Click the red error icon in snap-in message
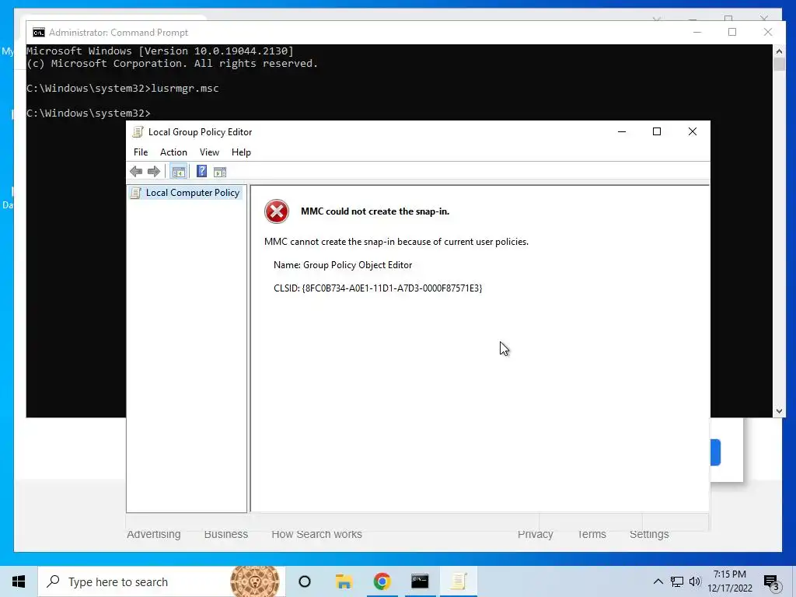The image size is (796, 597). click(277, 211)
